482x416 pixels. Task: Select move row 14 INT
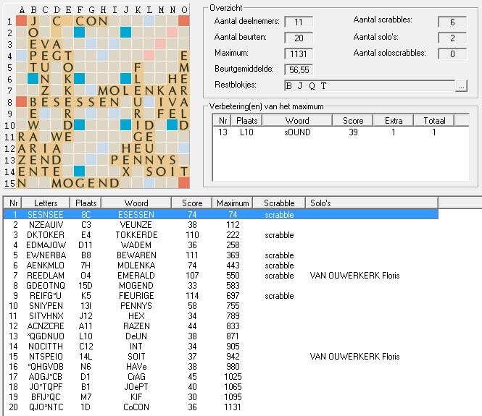[x=221, y=346]
